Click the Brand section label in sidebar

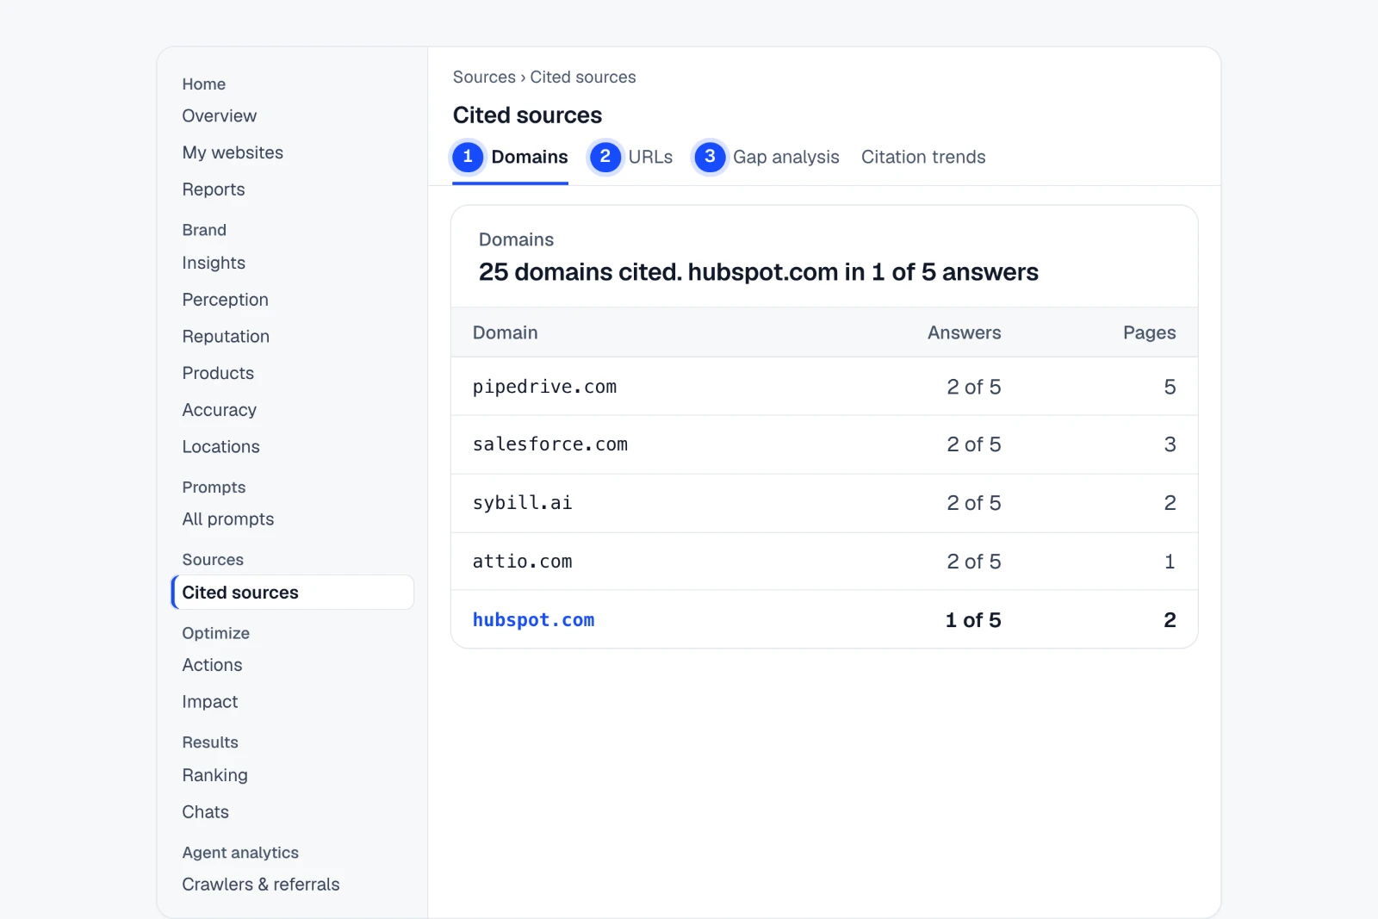pos(204,230)
